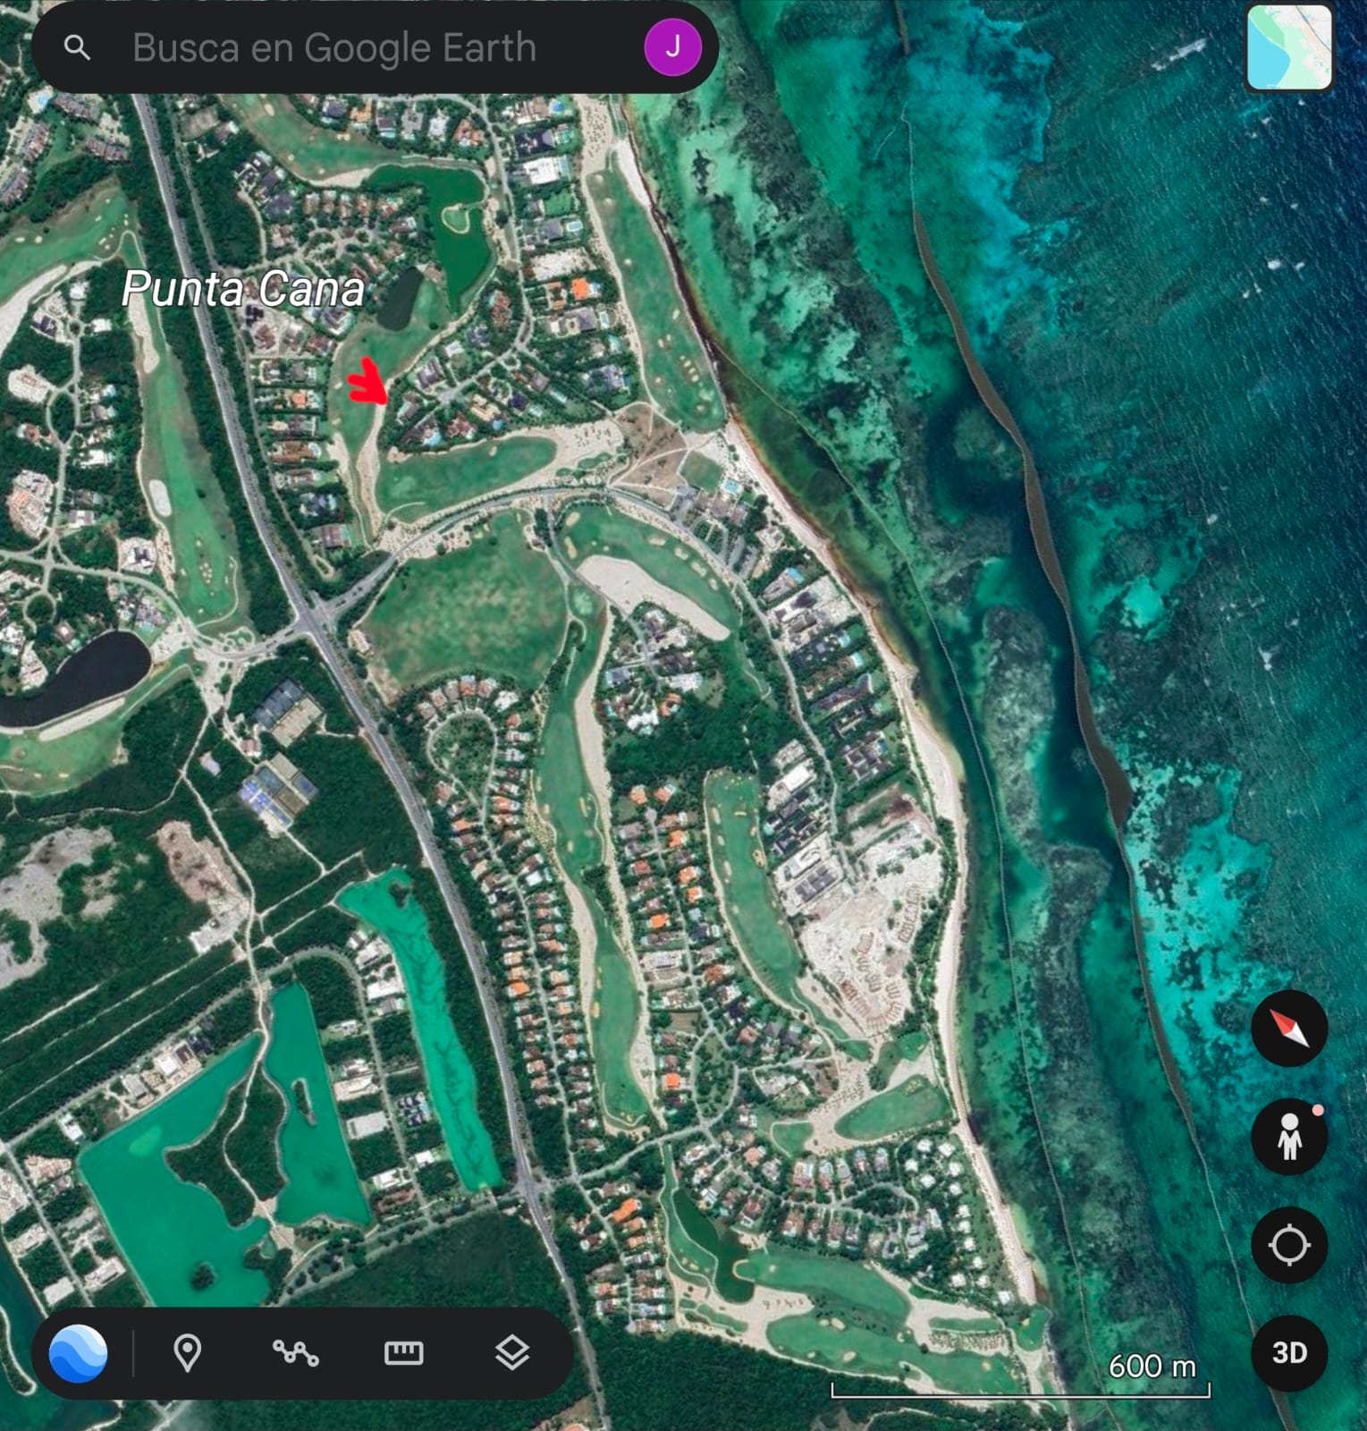The image size is (1367, 1431).
Task: Choose the draw path tool
Action: (x=295, y=1352)
